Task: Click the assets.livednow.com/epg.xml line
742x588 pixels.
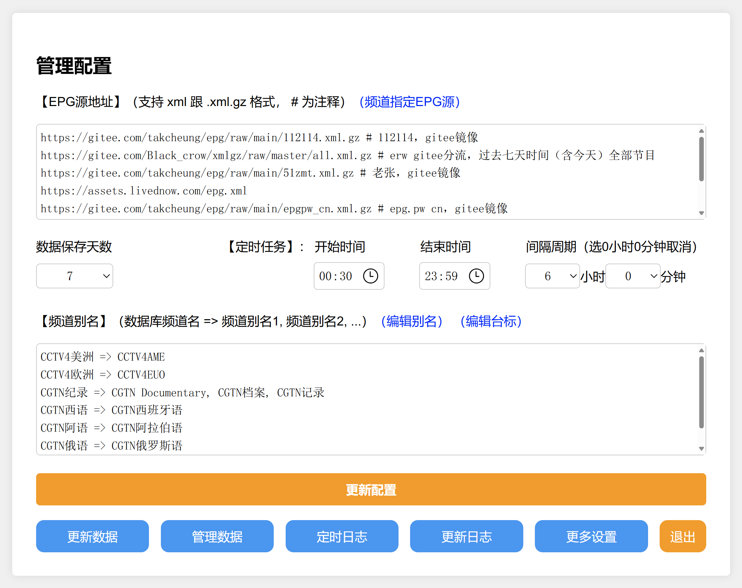Action: 144,191
